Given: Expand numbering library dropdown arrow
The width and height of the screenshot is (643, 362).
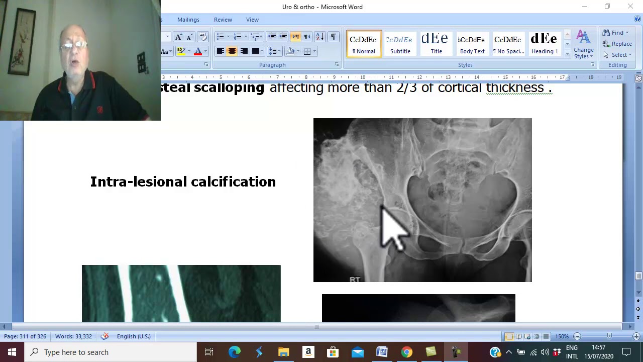Looking at the screenshot, I should tap(246, 37).
